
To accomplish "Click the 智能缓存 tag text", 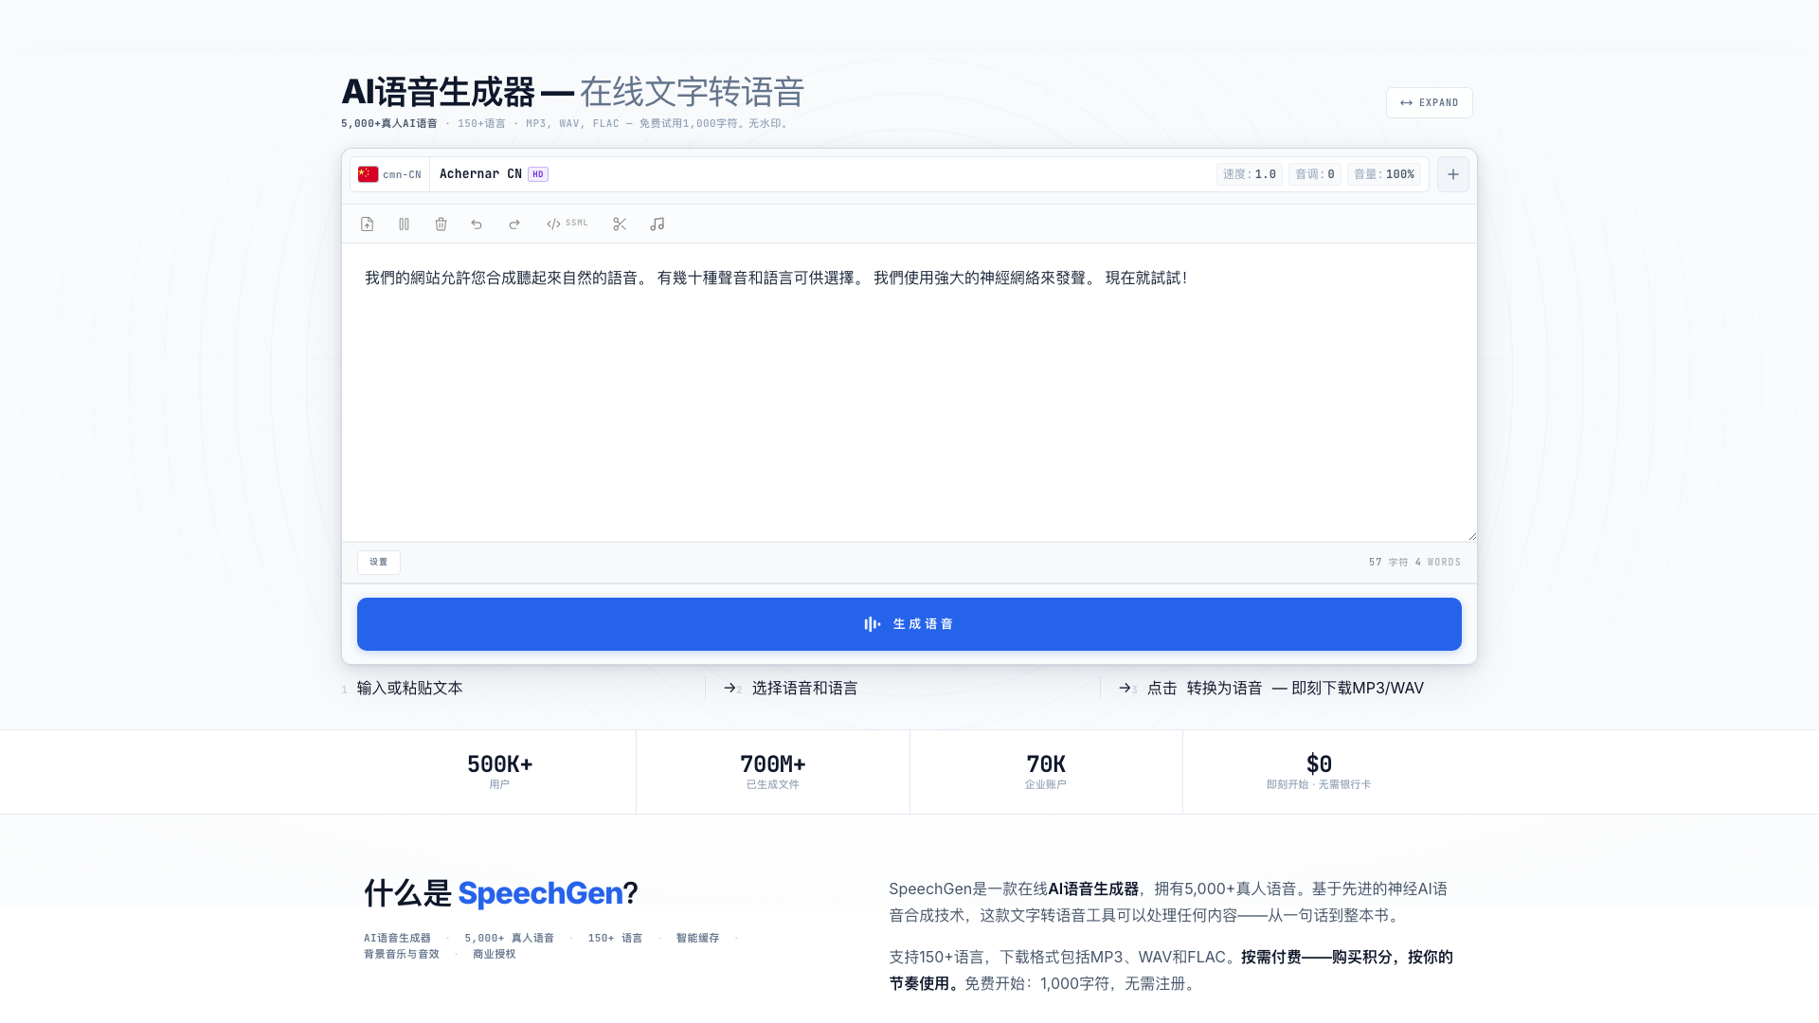I will point(697,939).
